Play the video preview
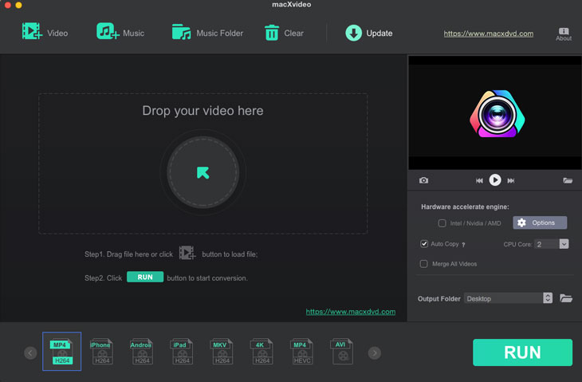The height and width of the screenshot is (382, 582). [x=495, y=180]
